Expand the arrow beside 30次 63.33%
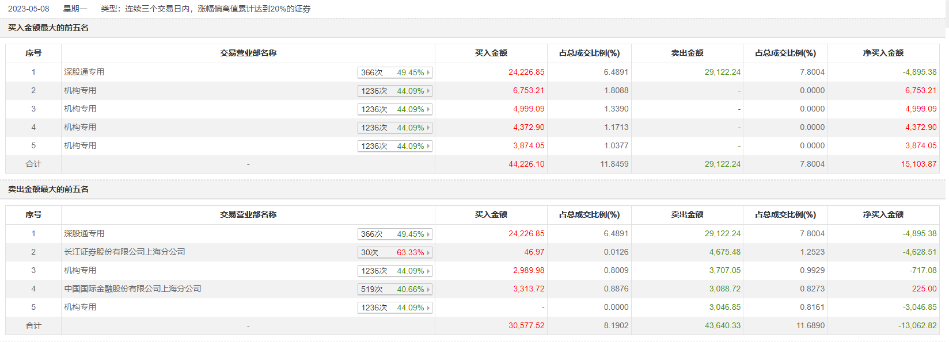The height and width of the screenshot is (342, 949). (428, 252)
